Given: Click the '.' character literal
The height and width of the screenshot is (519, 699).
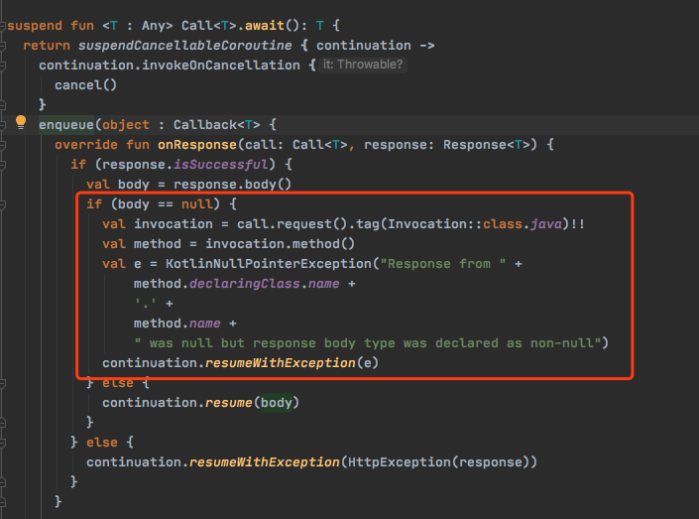Looking at the screenshot, I should [146, 304].
